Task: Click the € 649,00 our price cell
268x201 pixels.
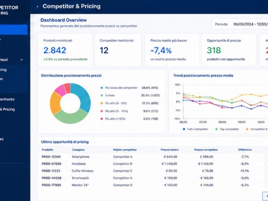Action: click(171, 157)
